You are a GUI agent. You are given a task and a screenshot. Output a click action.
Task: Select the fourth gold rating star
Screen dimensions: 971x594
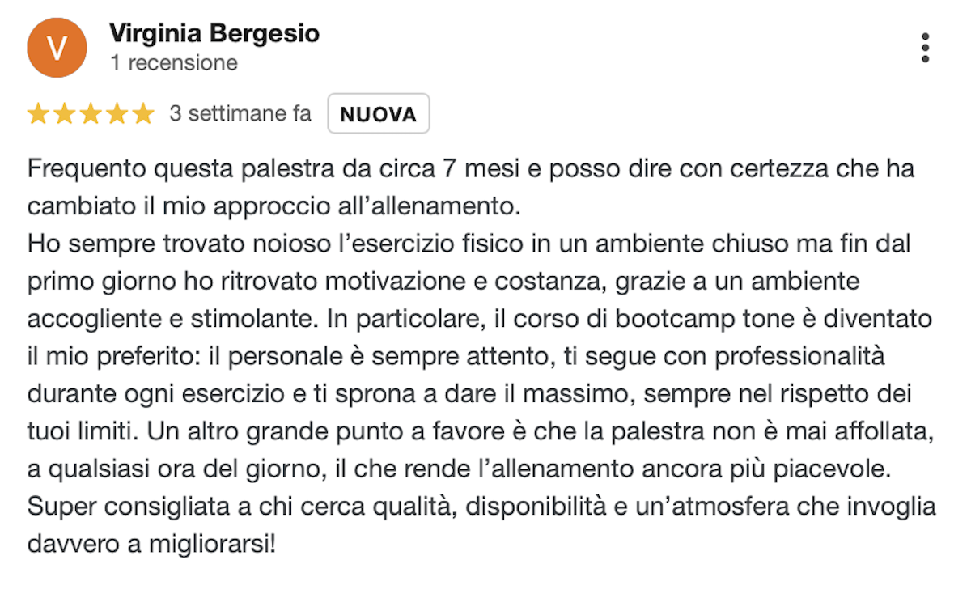117,114
